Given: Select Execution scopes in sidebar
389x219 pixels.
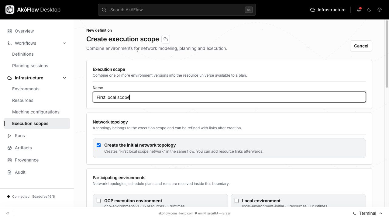Looking at the screenshot, I should point(37,123).
